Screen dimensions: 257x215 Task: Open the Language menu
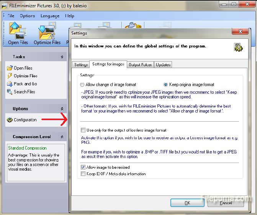tap(50, 16)
